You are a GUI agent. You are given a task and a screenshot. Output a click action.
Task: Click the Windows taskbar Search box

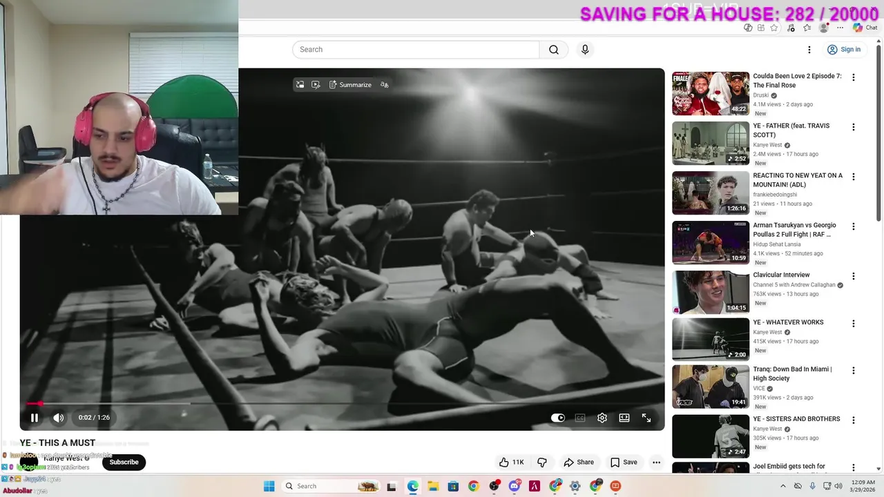pos(332,486)
